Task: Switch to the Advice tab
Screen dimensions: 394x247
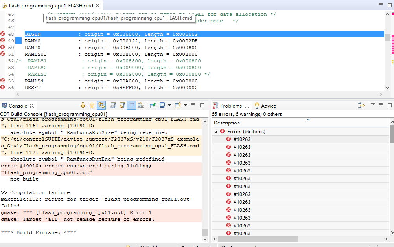Action: pos(265,106)
